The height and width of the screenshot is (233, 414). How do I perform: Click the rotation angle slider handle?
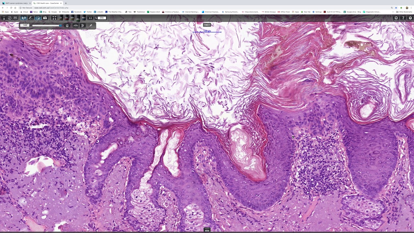click(x=60, y=26)
